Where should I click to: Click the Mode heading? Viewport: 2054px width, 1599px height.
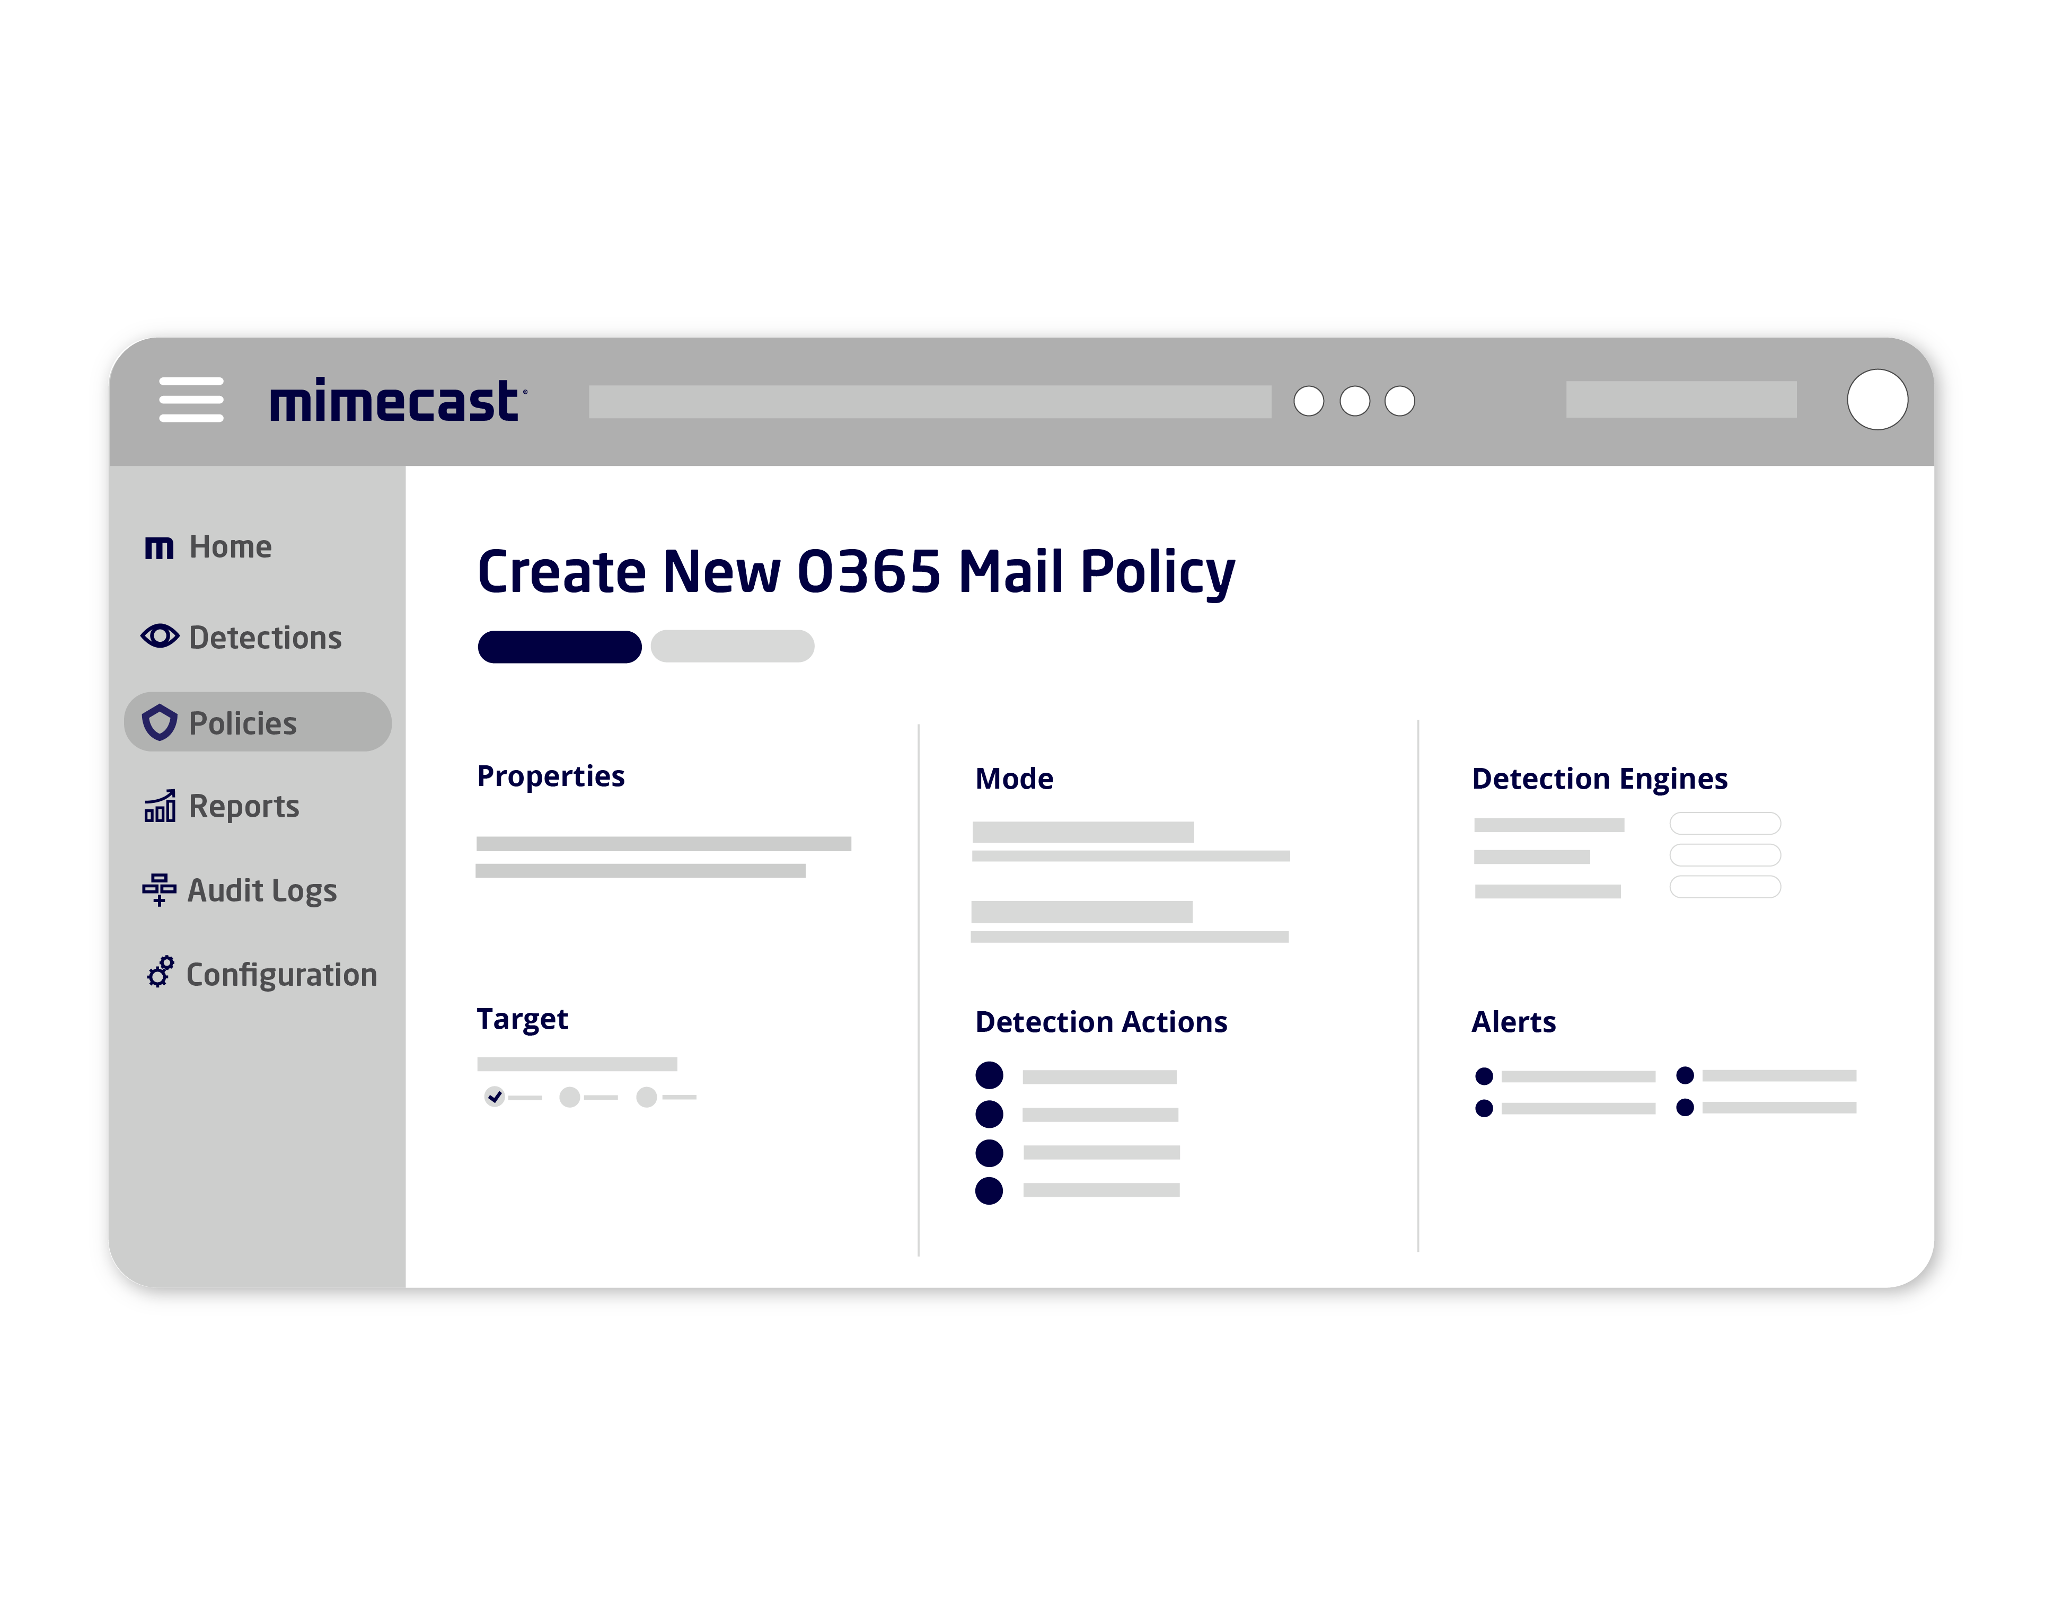[x=1015, y=779]
